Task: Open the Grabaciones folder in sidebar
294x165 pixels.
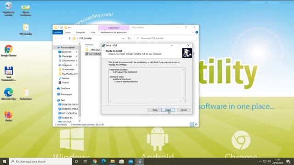Action: 68,69
